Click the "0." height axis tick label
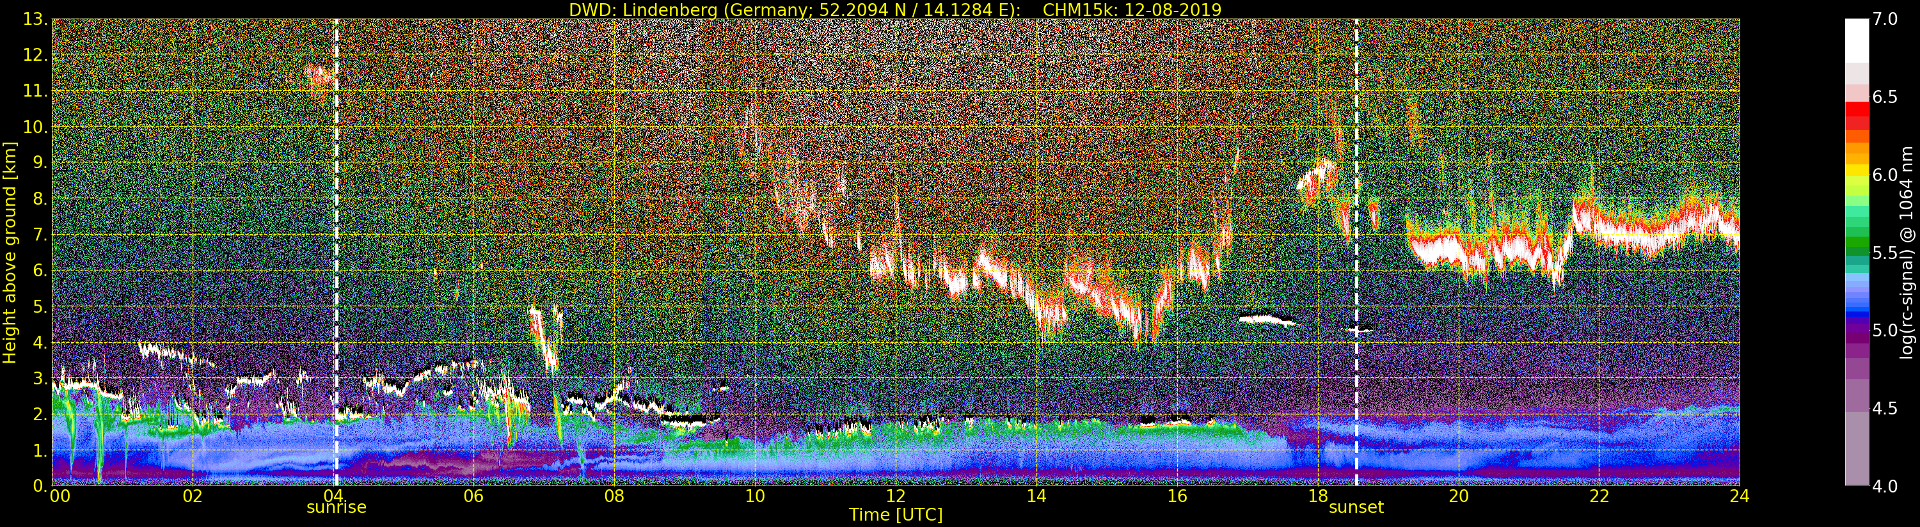This screenshot has width=1920, height=527. click(39, 485)
